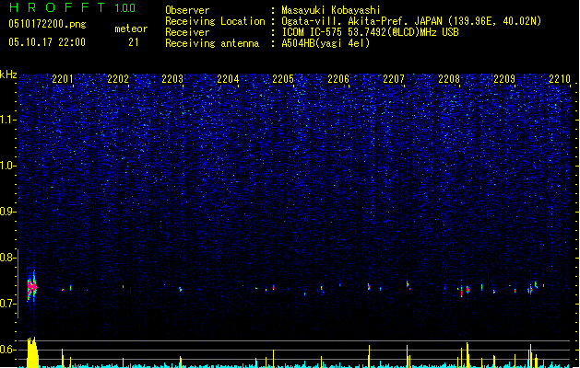Click the time marker 2206
Viewport: 580px width, 368px height.
[x=338, y=78]
